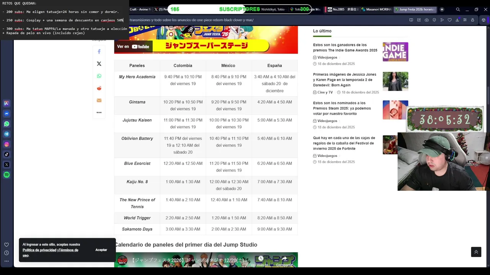The width and height of the screenshot is (490, 275).
Task: Add page to bookmarks via toolbar heart
Action: (449, 20)
